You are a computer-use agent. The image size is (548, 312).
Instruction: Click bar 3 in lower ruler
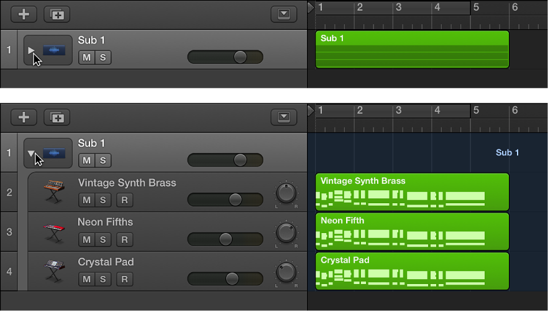pyautogui.click(x=398, y=111)
